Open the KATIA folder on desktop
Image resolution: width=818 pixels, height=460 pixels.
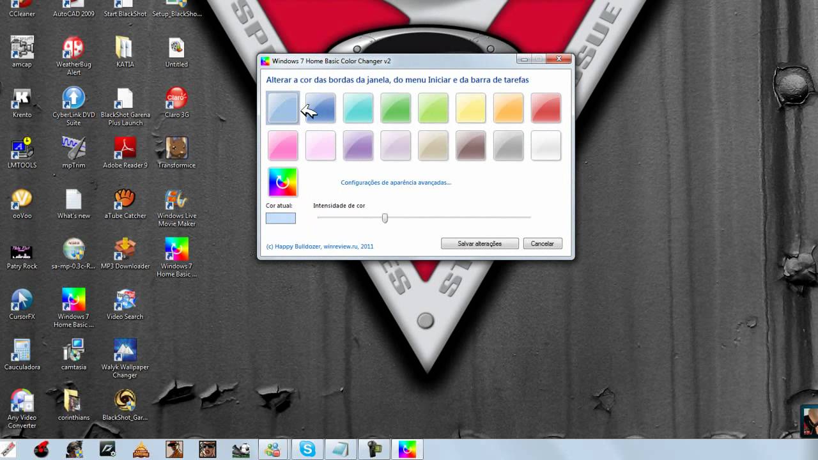(125, 52)
